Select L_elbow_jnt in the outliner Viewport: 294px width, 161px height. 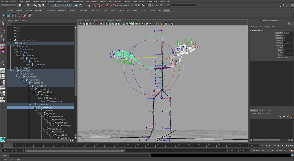point(48,111)
